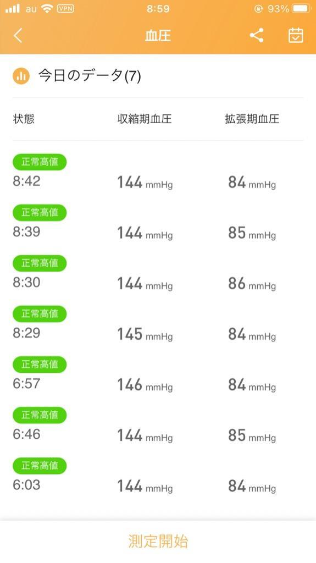Tap the 146 mmHg systolic reading

(145, 385)
